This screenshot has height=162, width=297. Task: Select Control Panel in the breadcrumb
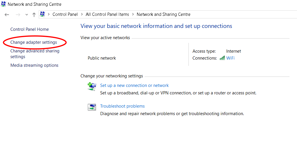[65, 14]
